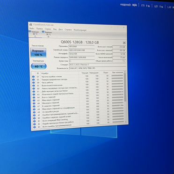Click status circle of attribute A4 row
The height and width of the screenshot is (174, 174).
click(x=34, y=97)
